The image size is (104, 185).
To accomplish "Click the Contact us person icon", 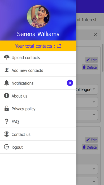I will tap(7, 134).
